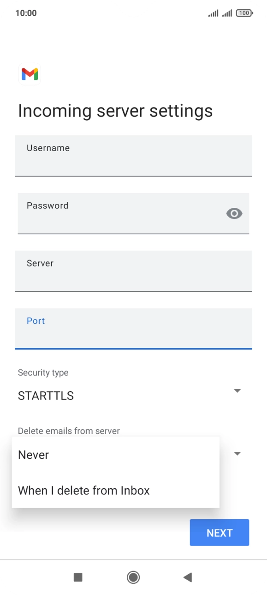Tap the back navigation triangle
Screen dimensions: 267x595
tap(188, 577)
